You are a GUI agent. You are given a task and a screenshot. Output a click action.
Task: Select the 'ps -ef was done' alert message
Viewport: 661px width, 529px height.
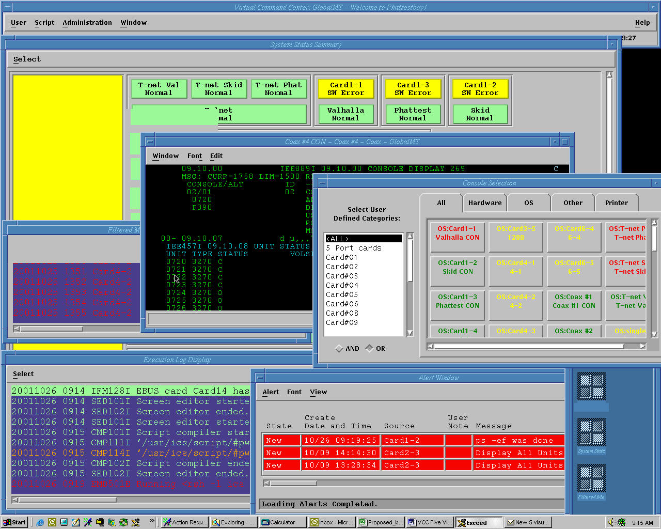(x=518, y=440)
